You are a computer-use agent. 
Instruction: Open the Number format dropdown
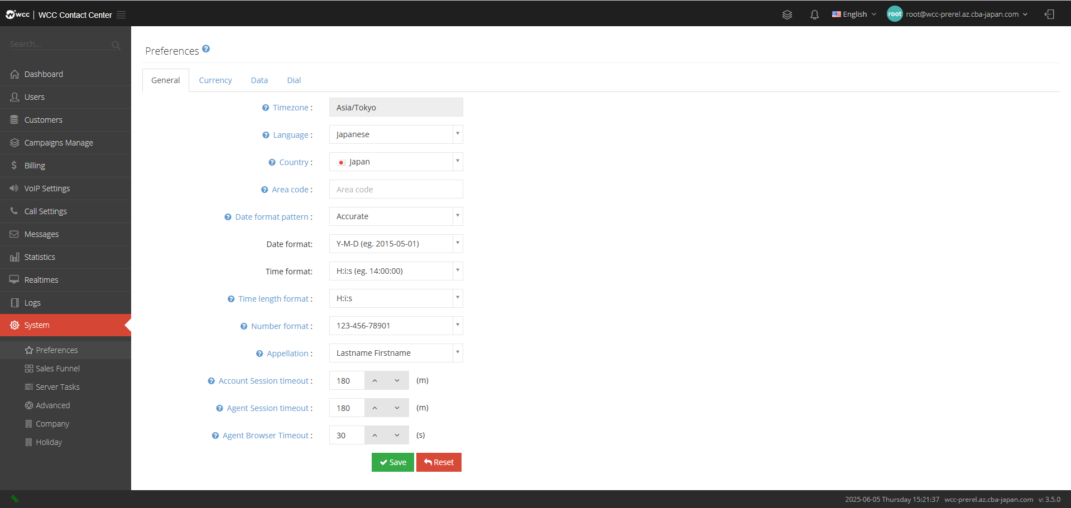tap(396, 326)
